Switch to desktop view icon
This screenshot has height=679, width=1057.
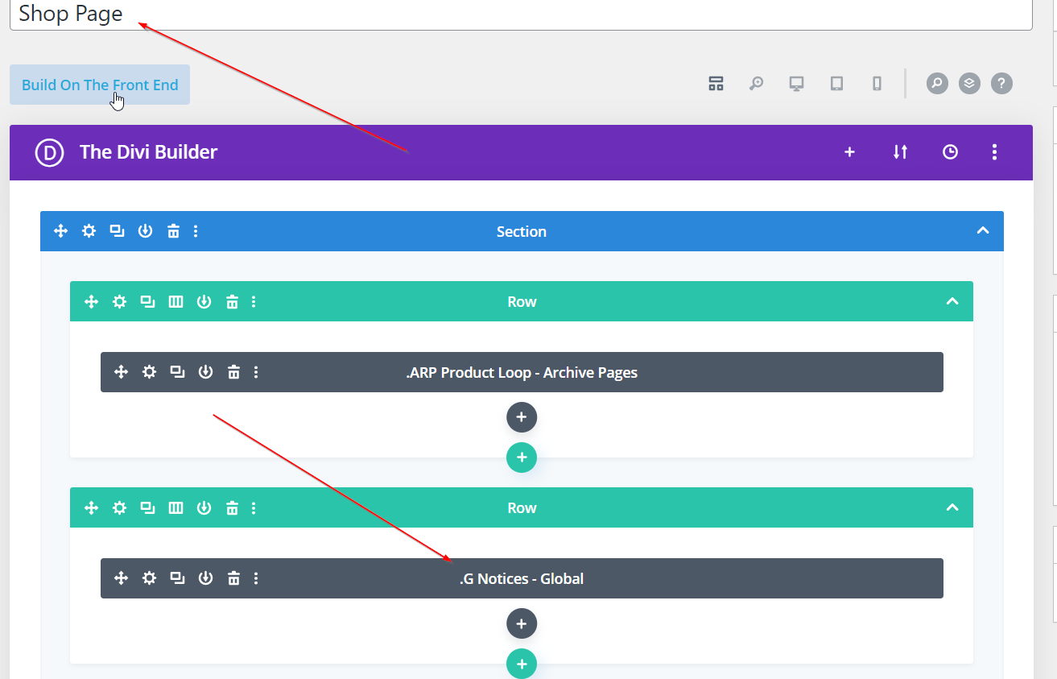796,84
